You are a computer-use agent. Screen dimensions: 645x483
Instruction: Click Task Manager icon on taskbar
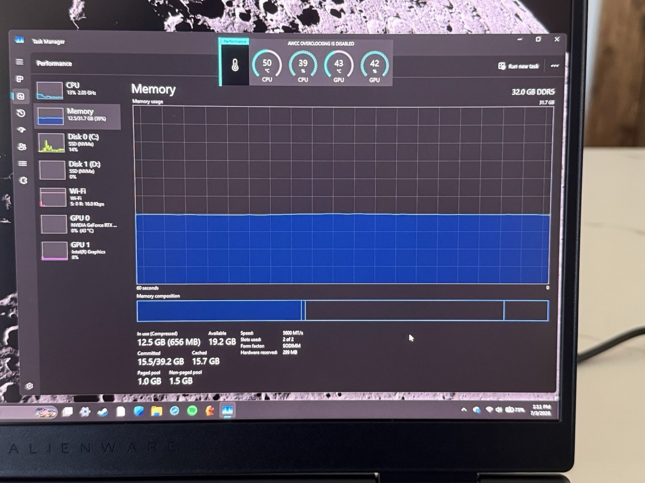click(228, 410)
